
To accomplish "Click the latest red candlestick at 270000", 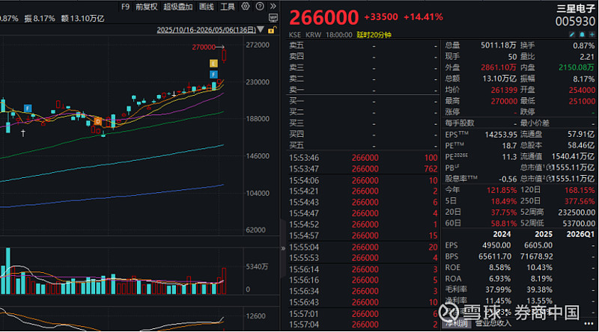I will tap(224, 55).
